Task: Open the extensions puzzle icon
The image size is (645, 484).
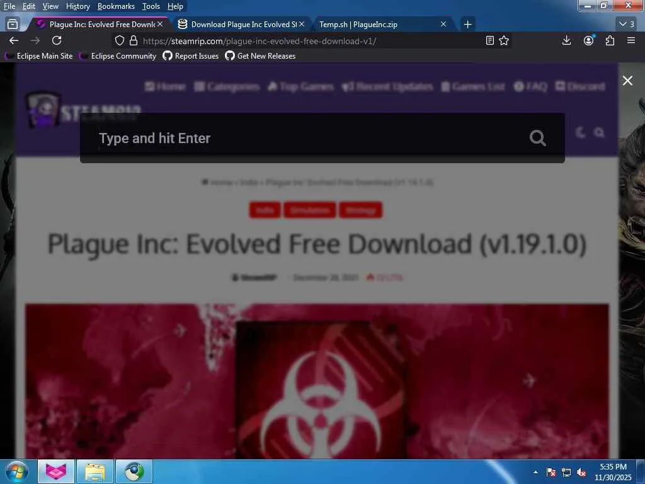Action: point(610,40)
